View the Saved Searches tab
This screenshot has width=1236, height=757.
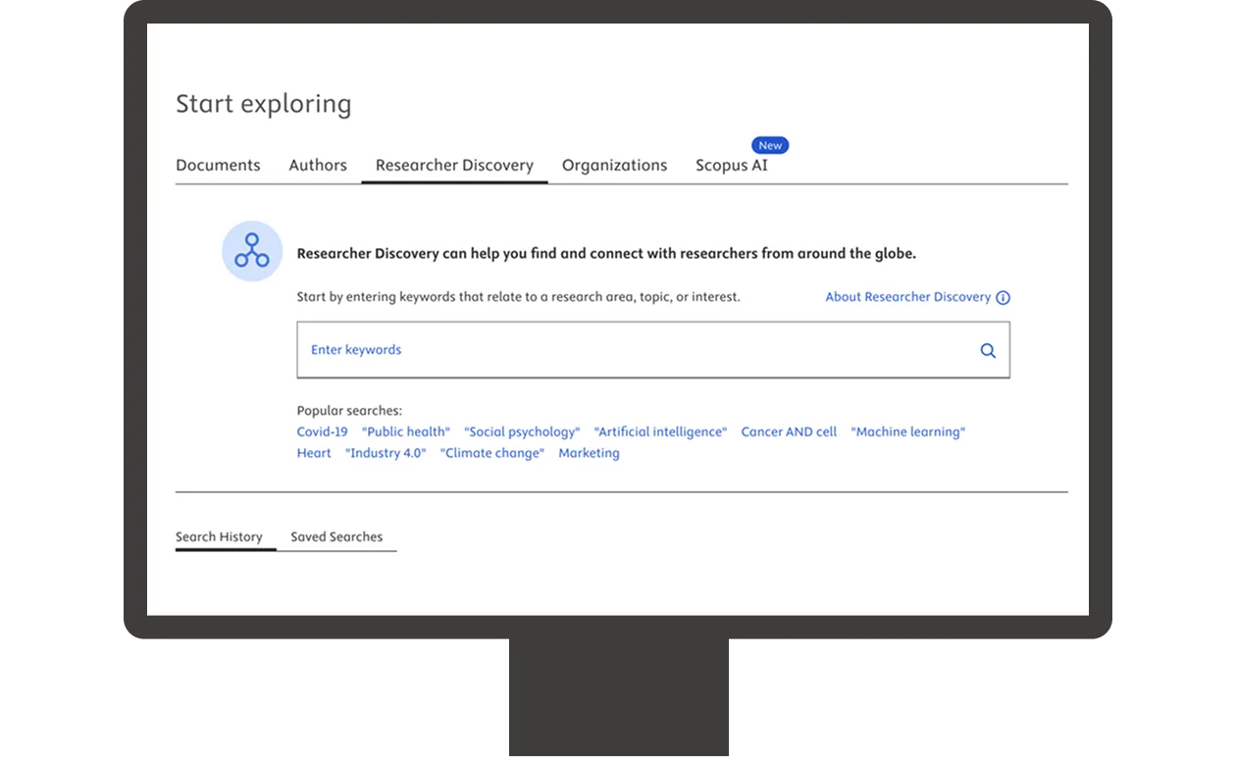click(335, 536)
